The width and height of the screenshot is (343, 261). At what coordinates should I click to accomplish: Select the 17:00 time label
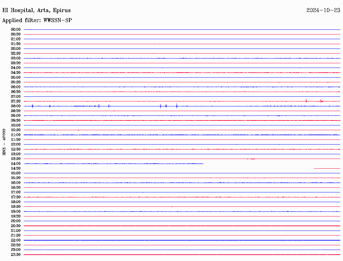click(x=16, y=192)
